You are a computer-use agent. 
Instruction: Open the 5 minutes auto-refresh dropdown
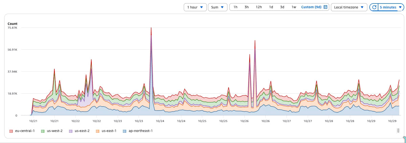pyautogui.click(x=390, y=7)
